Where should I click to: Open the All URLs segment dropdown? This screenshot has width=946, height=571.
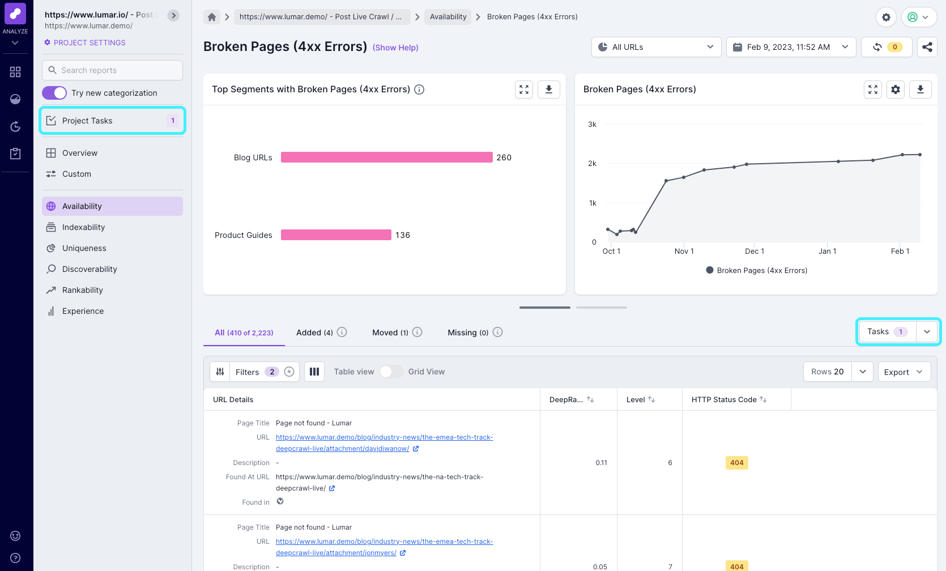tap(655, 47)
